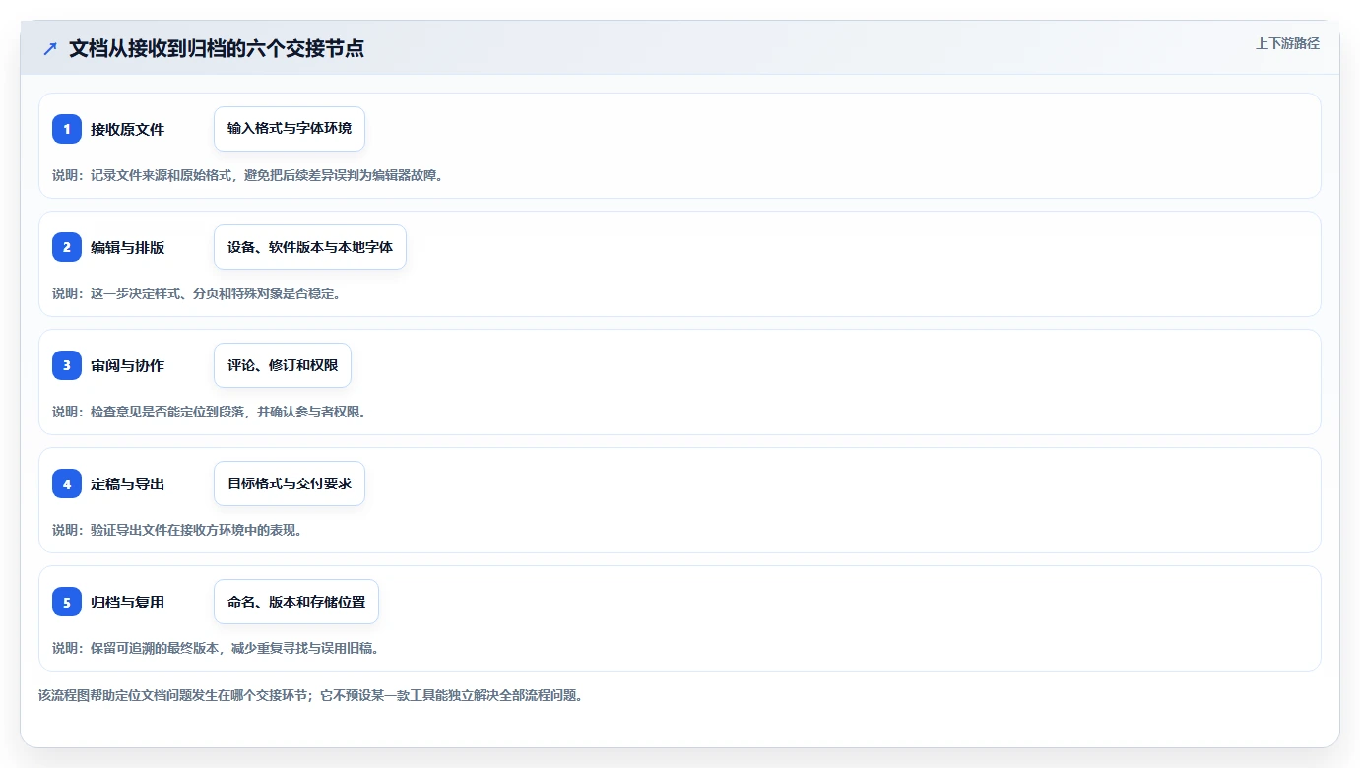Click the note 说明：检查意见是否能定位到段落
Screen dimensions: 1360x768
click(x=209, y=412)
